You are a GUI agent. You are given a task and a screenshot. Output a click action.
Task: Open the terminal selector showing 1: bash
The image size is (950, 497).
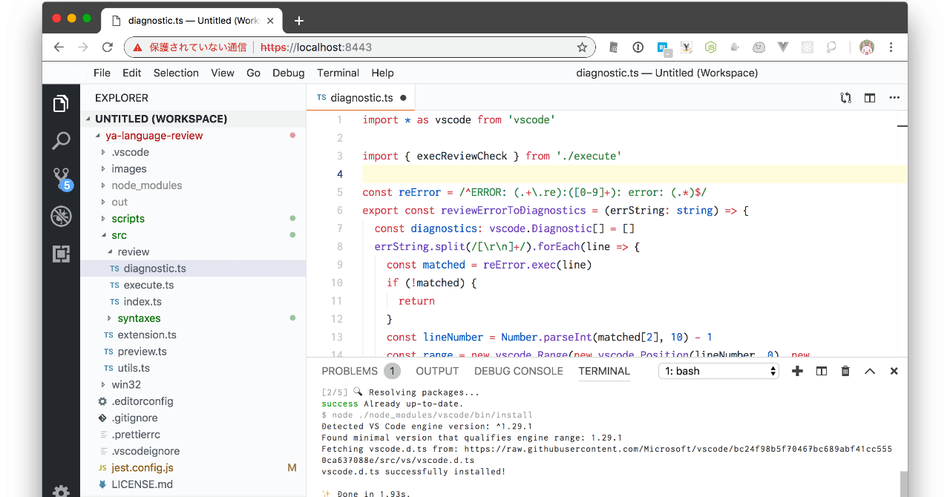tap(718, 371)
